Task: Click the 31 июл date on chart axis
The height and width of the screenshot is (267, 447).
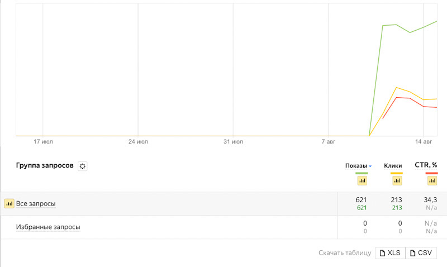Action: pyautogui.click(x=233, y=142)
